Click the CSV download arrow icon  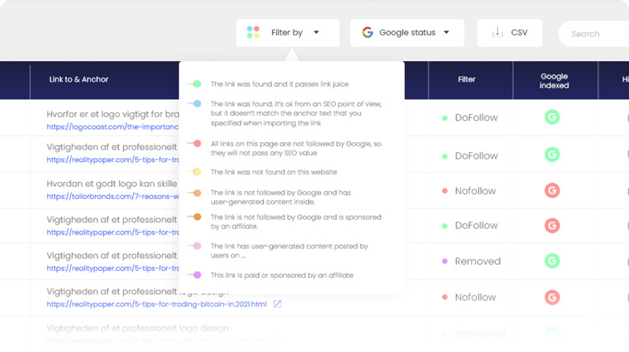[498, 33]
